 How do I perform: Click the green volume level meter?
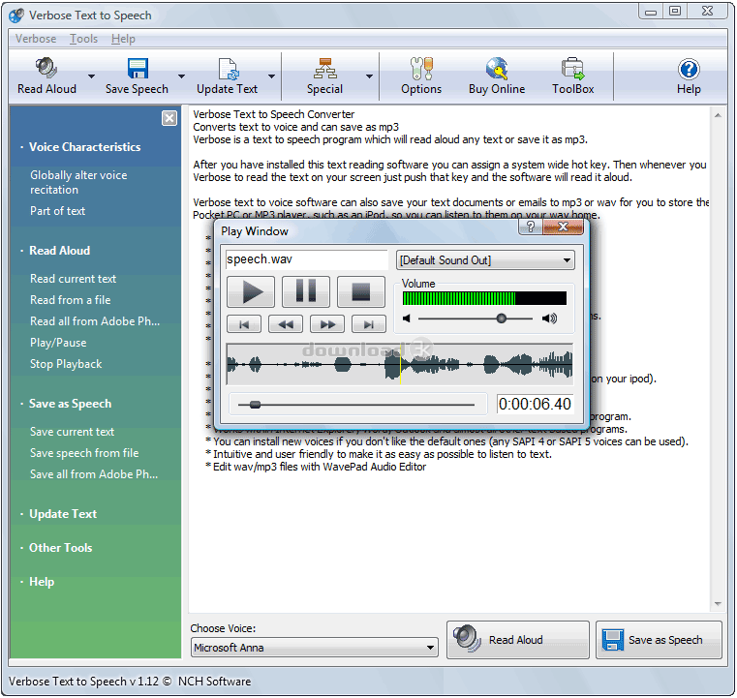tap(484, 298)
